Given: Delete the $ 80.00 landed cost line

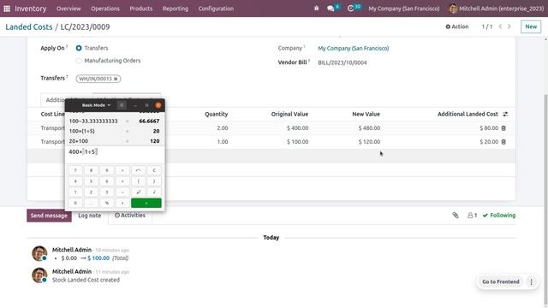Looking at the screenshot, I should 503,128.
